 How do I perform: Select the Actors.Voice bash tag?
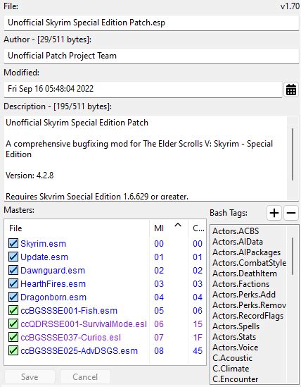click(236, 348)
